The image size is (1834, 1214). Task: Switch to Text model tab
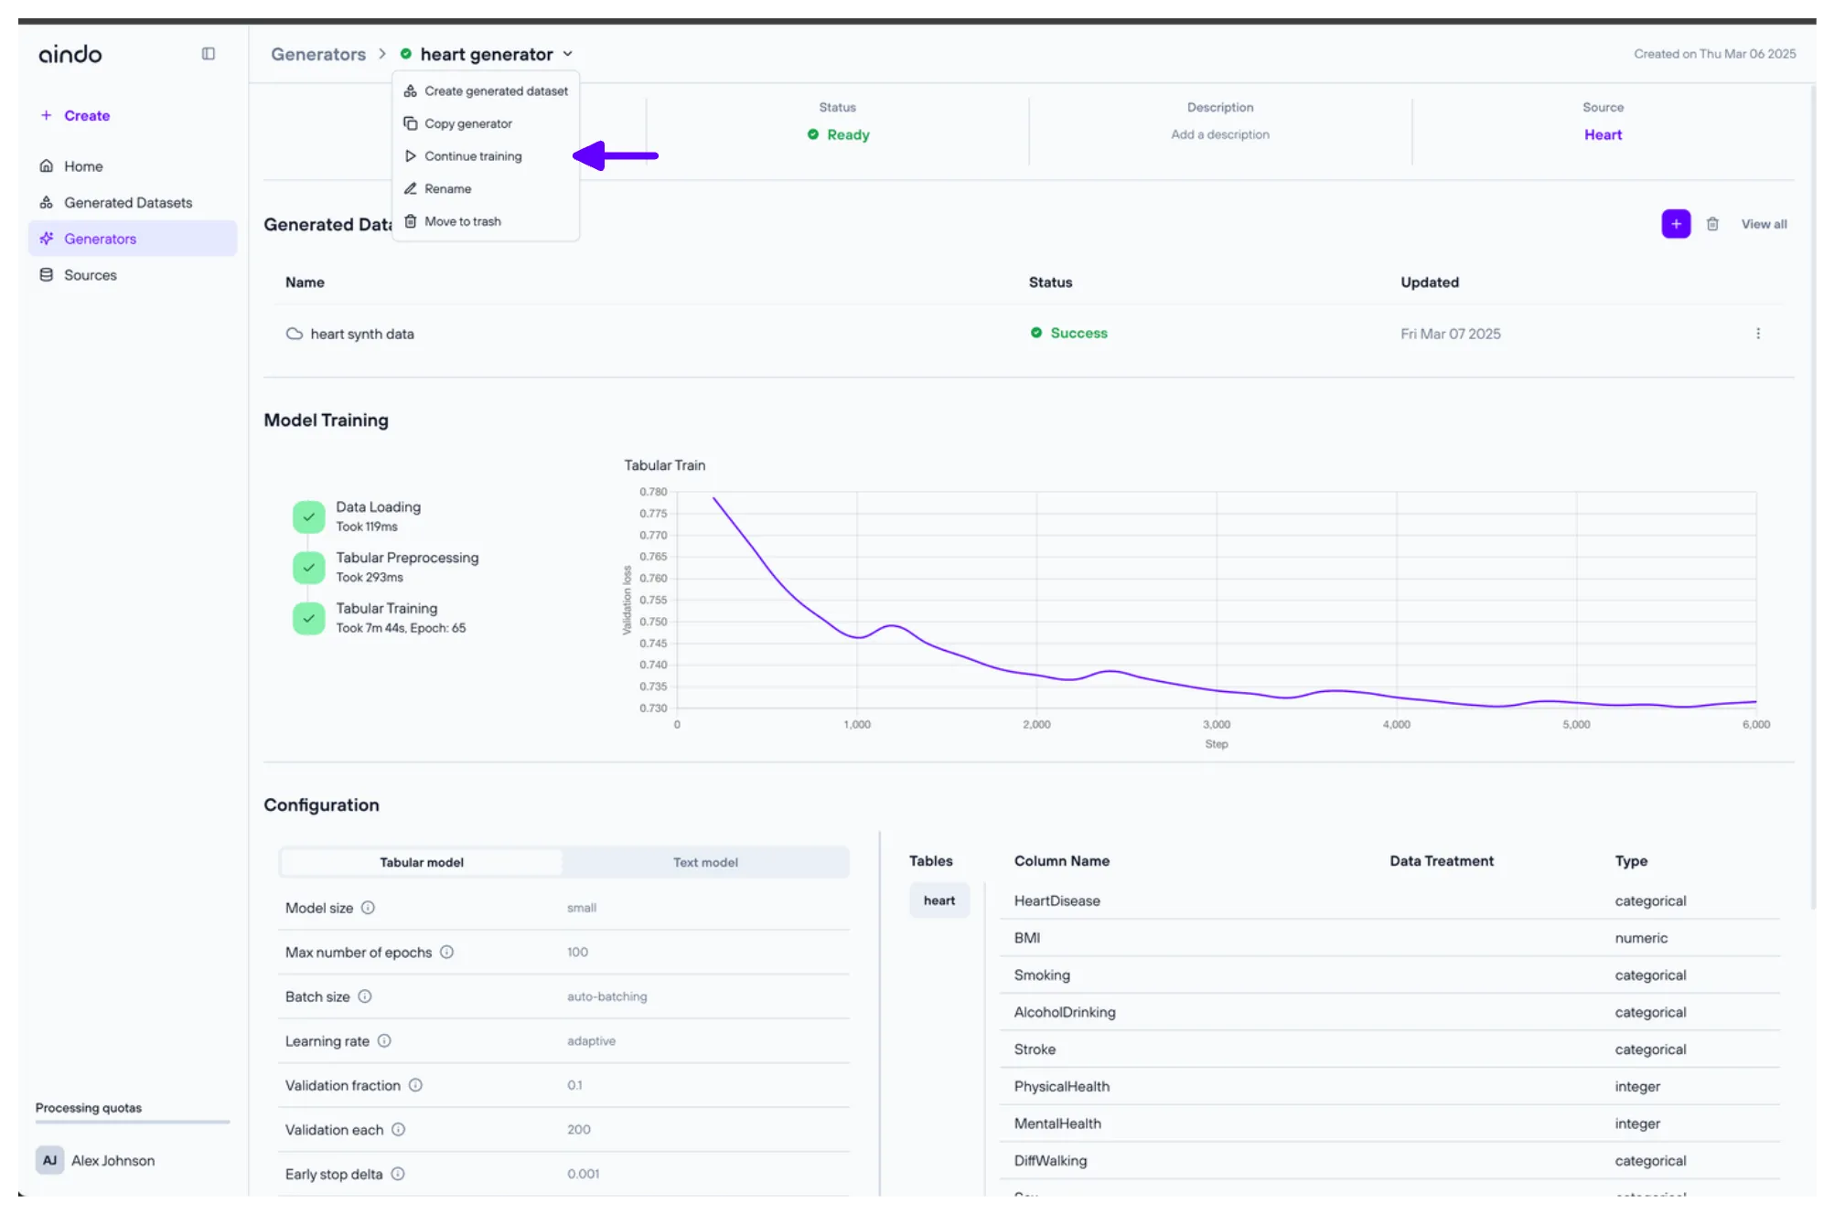click(x=705, y=862)
